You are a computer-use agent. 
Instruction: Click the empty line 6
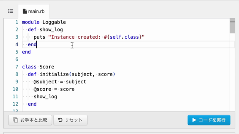tap(126, 60)
